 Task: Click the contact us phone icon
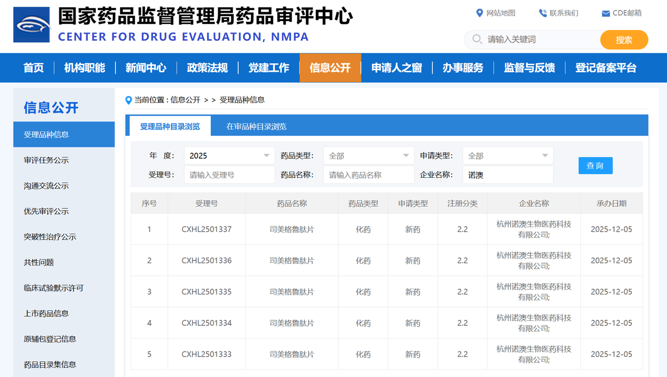point(542,13)
